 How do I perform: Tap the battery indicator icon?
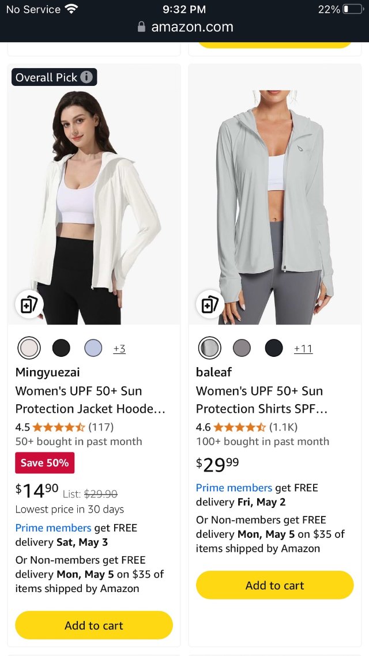click(352, 9)
